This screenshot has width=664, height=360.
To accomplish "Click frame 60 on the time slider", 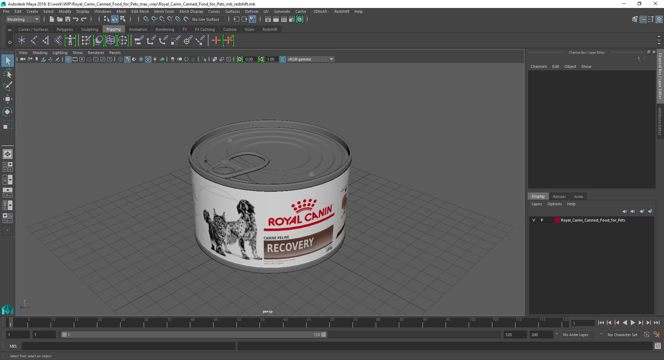I will click(x=285, y=323).
